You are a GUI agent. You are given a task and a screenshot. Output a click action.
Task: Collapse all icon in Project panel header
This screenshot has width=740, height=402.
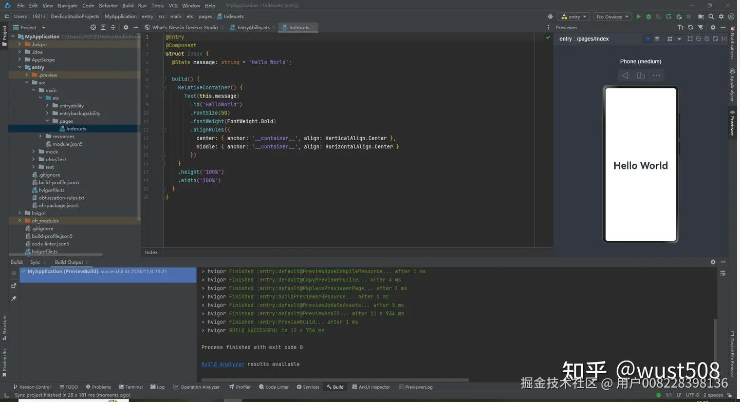point(114,27)
